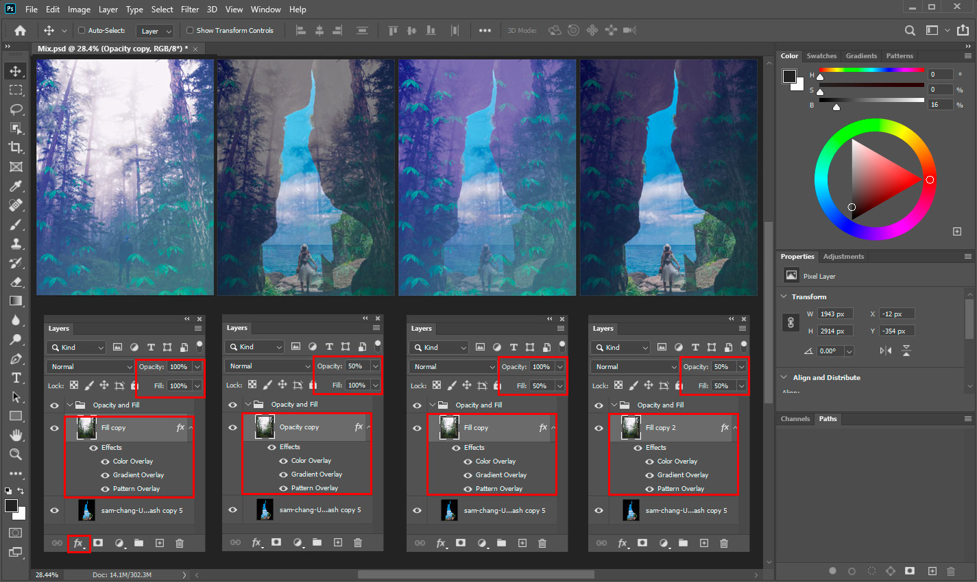Choose the Eraser tool
This screenshot has width=977, height=582.
pyautogui.click(x=16, y=282)
